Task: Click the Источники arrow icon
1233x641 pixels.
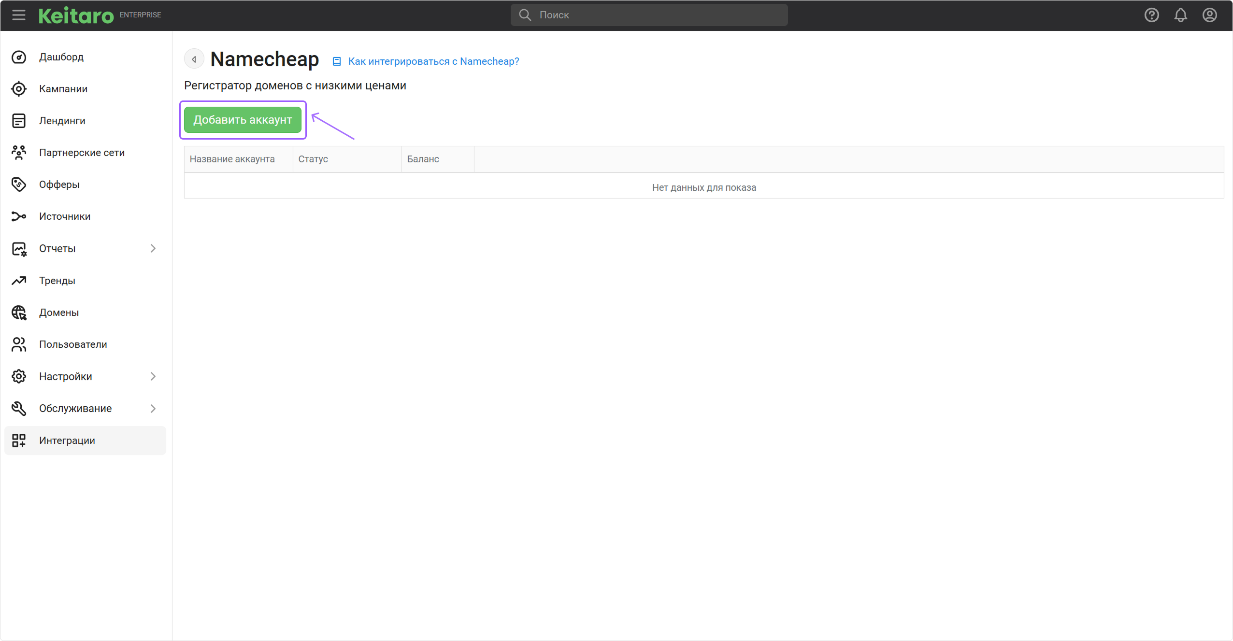Action: (x=19, y=216)
